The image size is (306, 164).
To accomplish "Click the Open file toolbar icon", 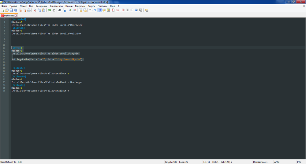I will [7, 10].
